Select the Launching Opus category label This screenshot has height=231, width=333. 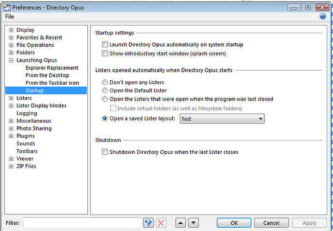(37, 60)
